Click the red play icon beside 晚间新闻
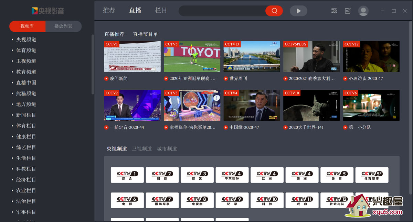 pyautogui.click(x=106, y=78)
